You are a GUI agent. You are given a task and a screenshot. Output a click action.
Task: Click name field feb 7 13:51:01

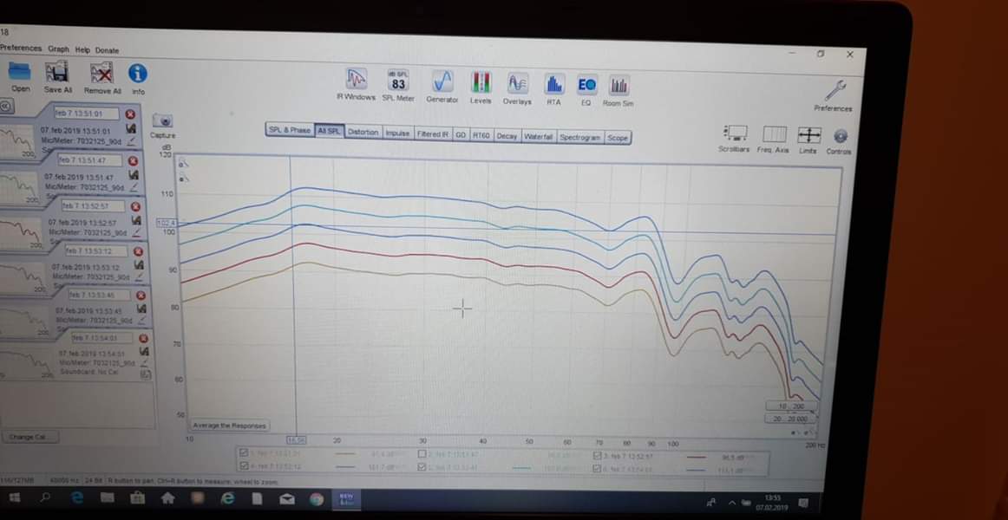[x=87, y=114]
